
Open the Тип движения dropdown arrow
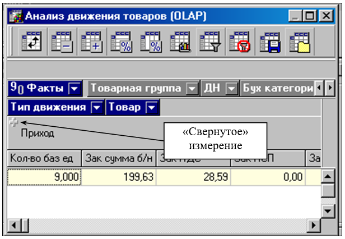(x=97, y=107)
